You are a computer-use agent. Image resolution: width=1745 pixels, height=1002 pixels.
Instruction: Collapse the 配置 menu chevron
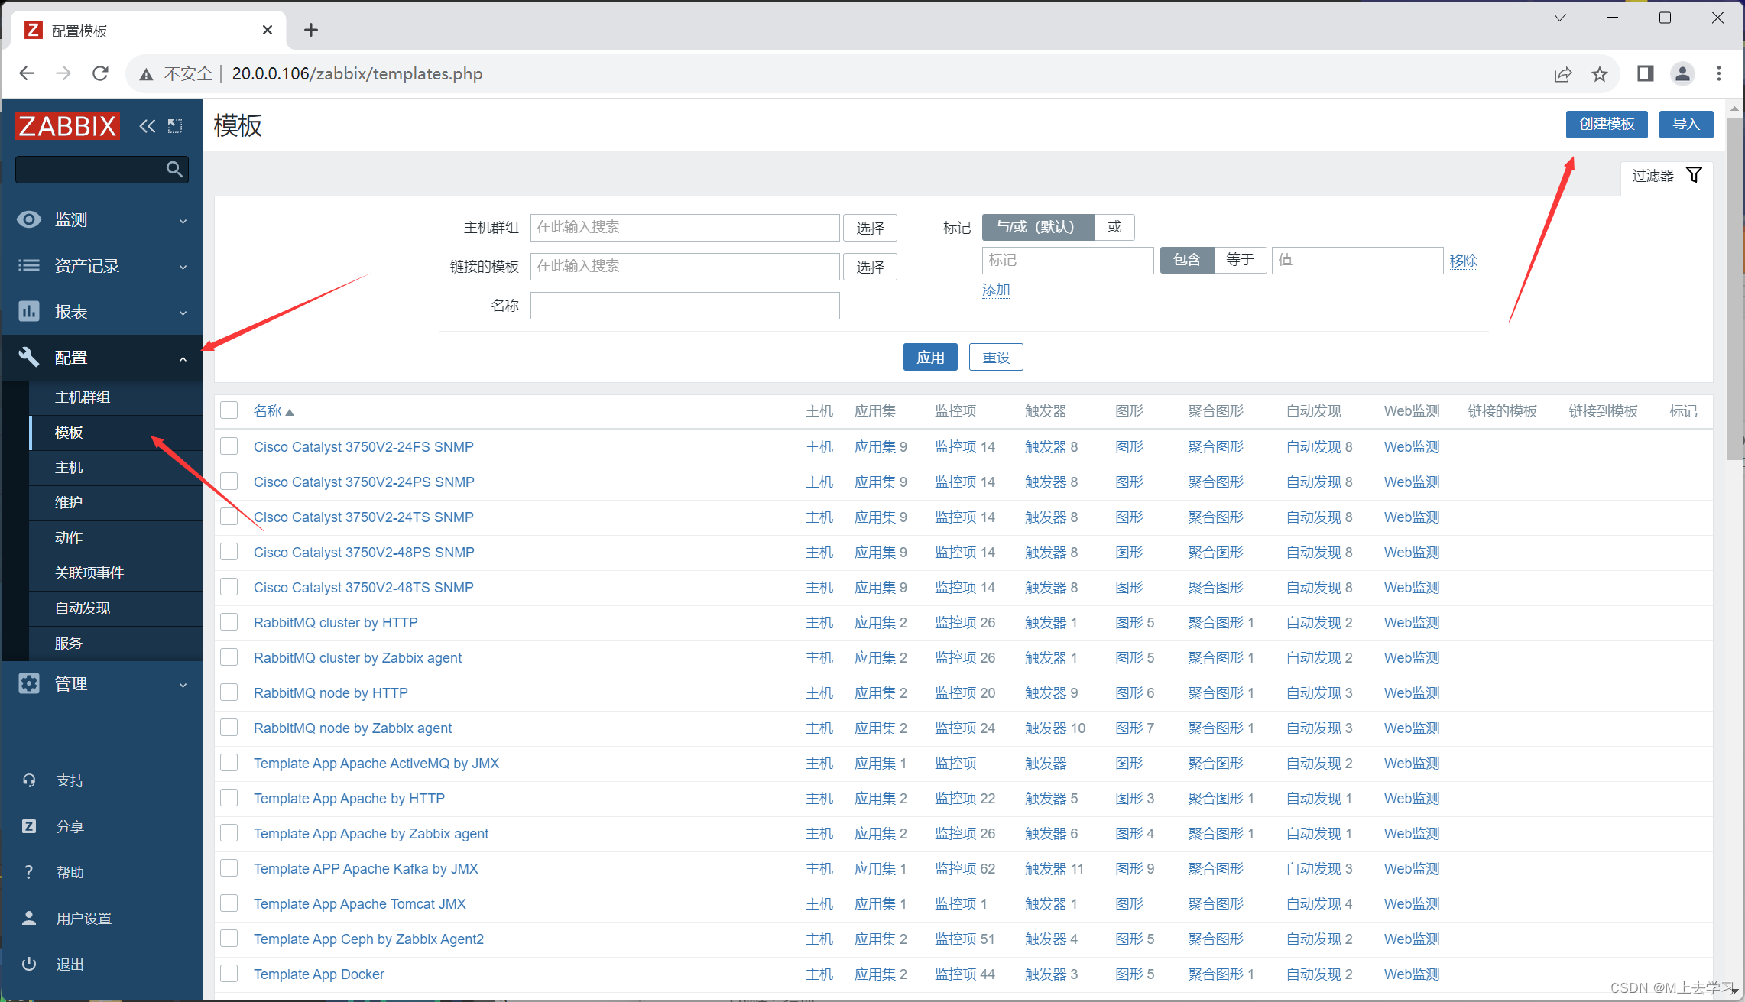point(183,358)
